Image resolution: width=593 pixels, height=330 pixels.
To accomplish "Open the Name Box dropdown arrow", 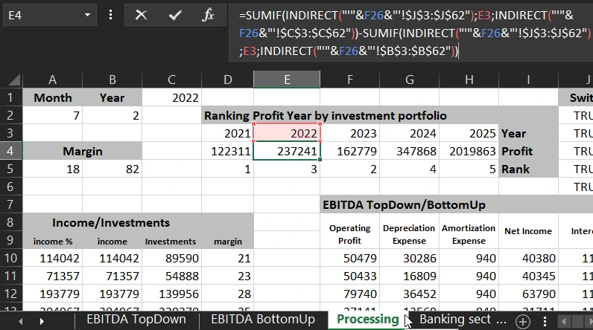I will click(87, 15).
